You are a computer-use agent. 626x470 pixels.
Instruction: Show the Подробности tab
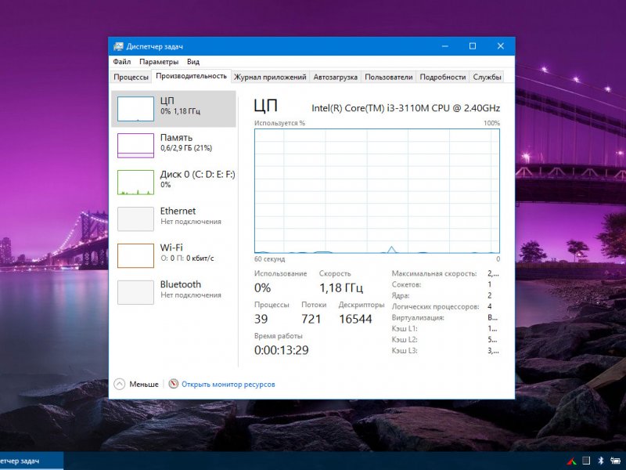(443, 77)
